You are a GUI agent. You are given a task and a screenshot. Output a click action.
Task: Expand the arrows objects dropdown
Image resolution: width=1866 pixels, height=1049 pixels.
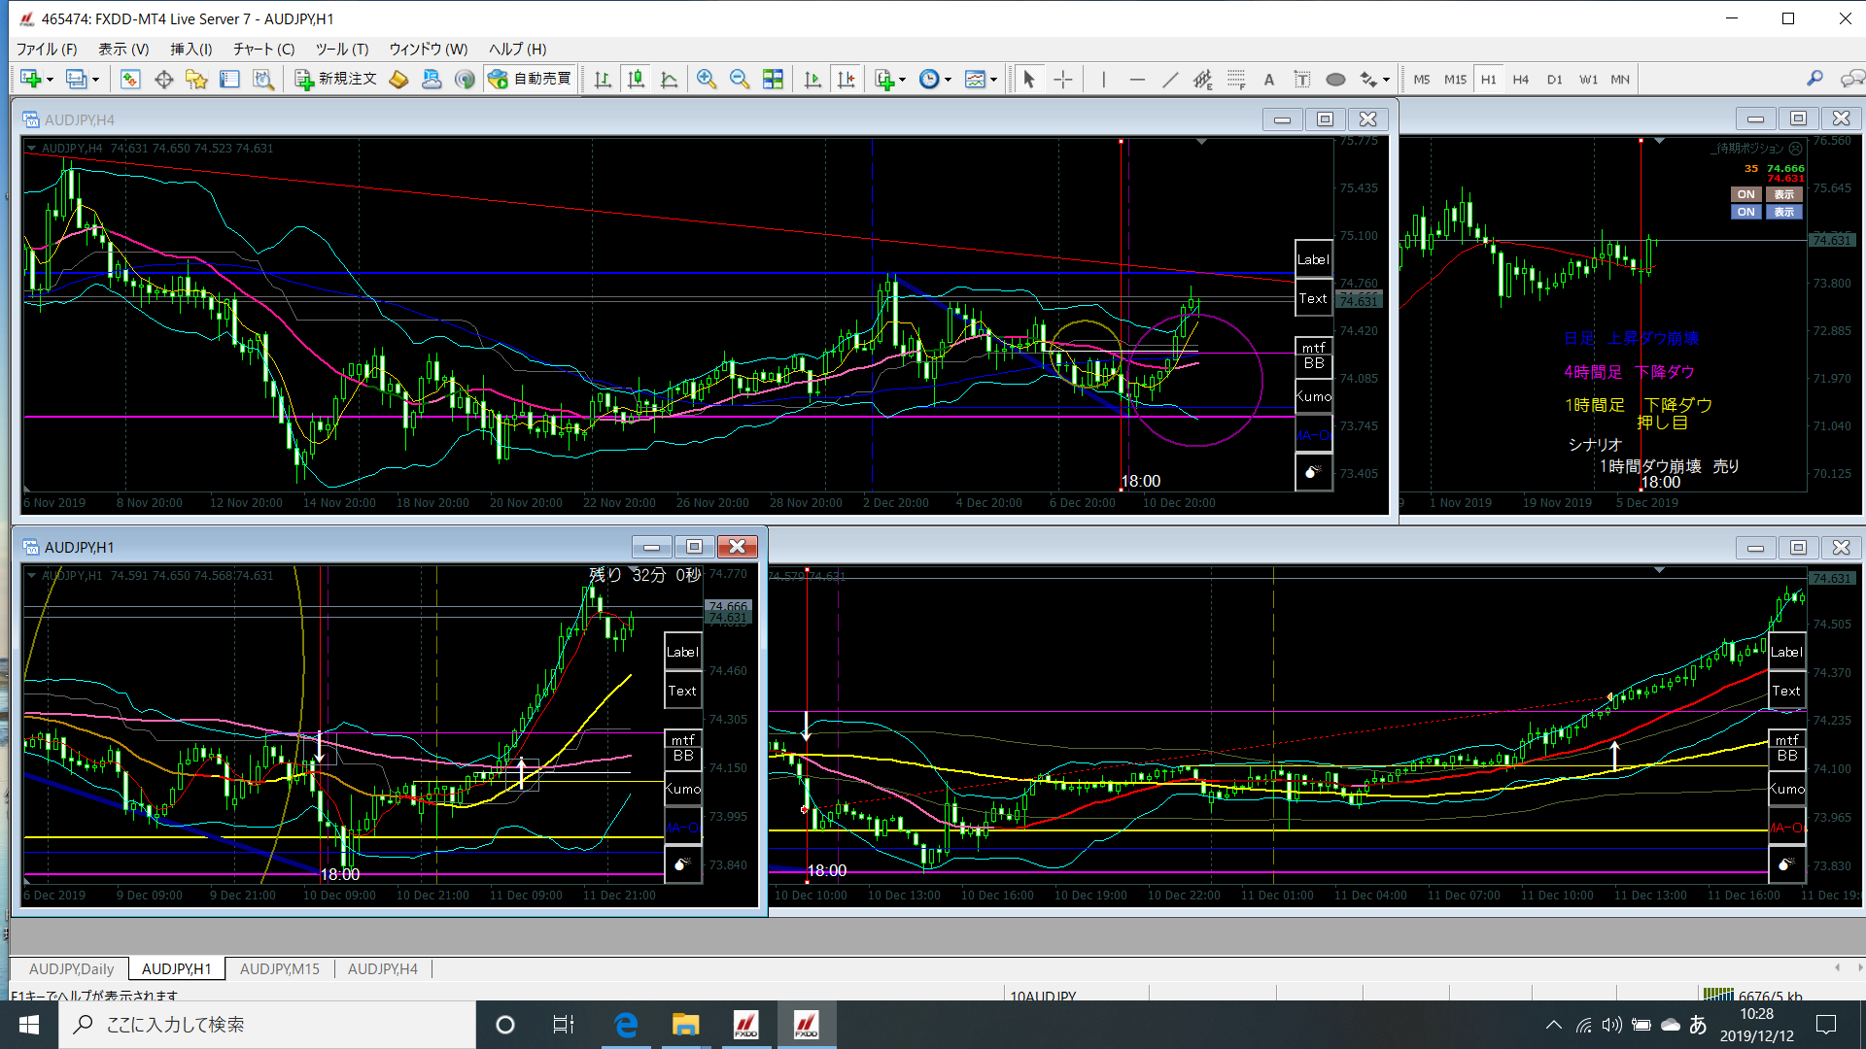click(x=1386, y=80)
